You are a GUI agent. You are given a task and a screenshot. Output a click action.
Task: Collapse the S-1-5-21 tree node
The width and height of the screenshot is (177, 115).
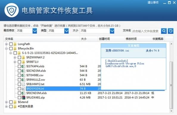[x=11, y=53]
